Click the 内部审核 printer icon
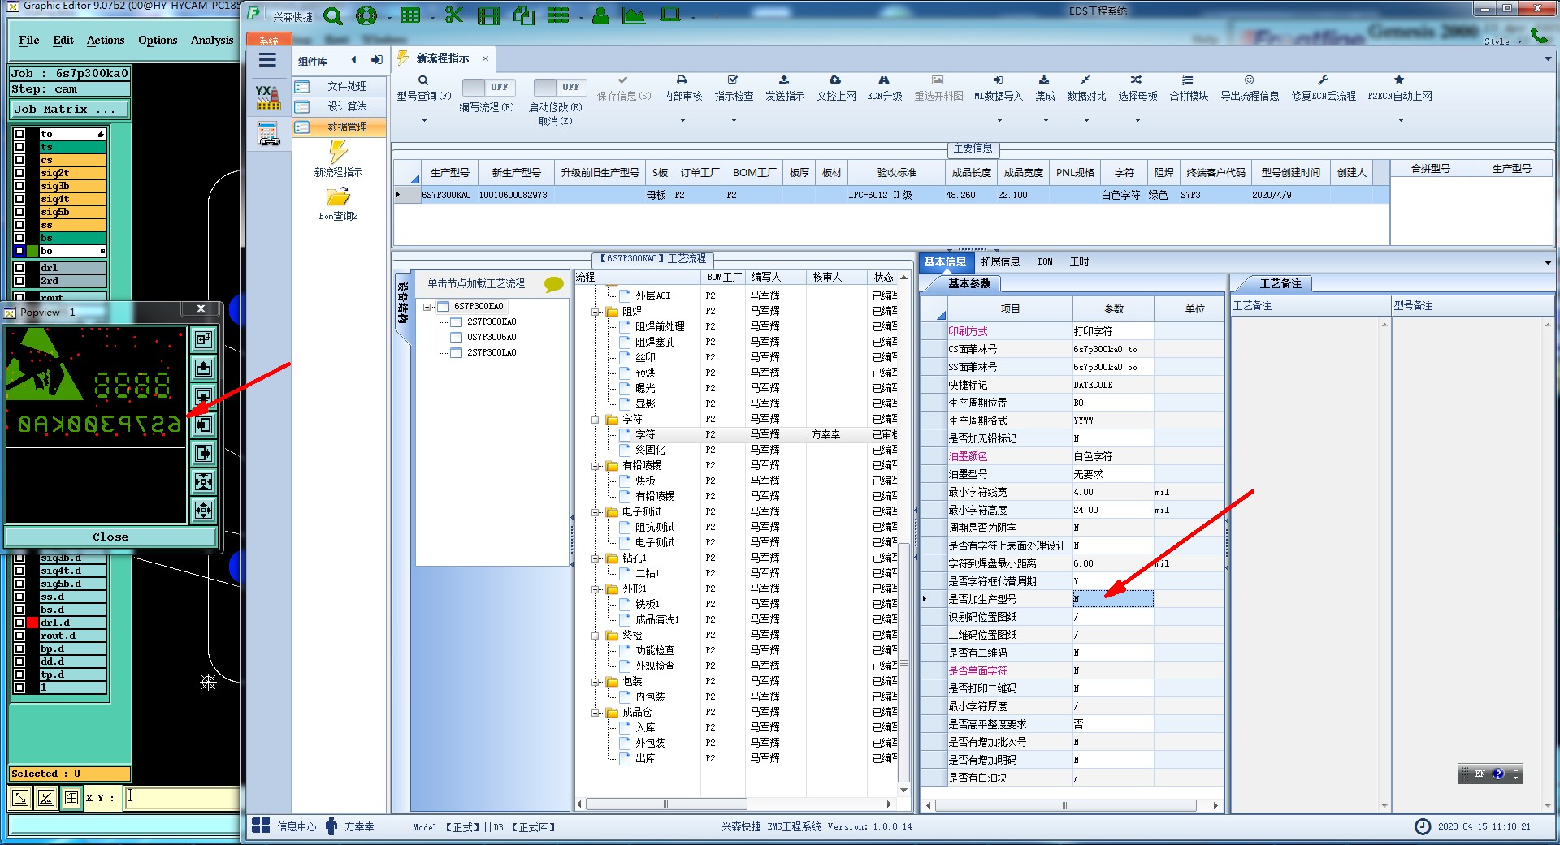The width and height of the screenshot is (1560, 845). [682, 80]
